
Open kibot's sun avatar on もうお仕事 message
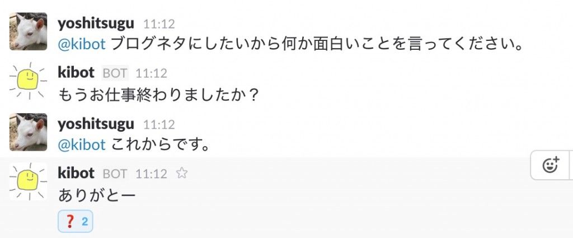[28, 81]
